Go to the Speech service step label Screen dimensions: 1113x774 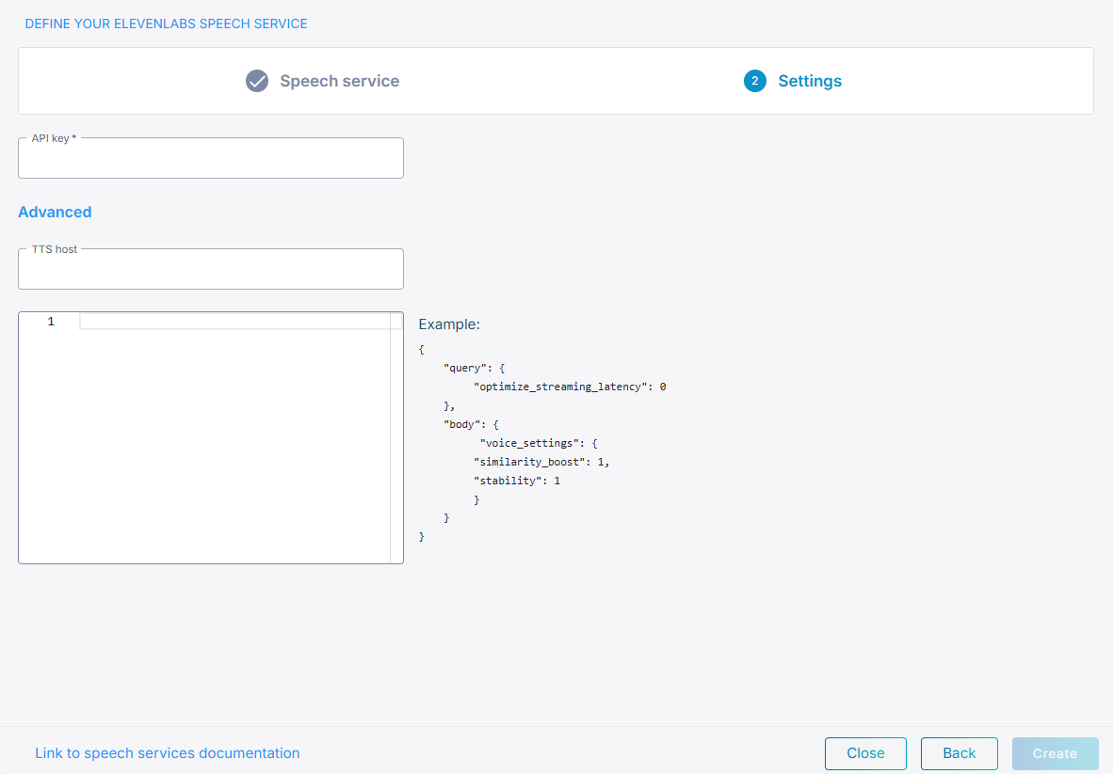coord(339,81)
